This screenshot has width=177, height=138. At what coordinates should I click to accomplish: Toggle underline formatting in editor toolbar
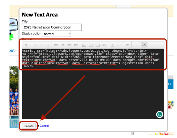click(x=48, y=45)
